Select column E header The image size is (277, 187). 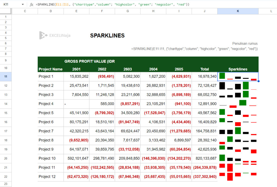click(x=76, y=11)
